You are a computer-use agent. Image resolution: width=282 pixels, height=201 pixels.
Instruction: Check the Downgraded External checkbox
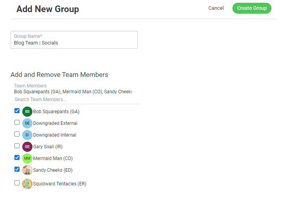[17, 123]
